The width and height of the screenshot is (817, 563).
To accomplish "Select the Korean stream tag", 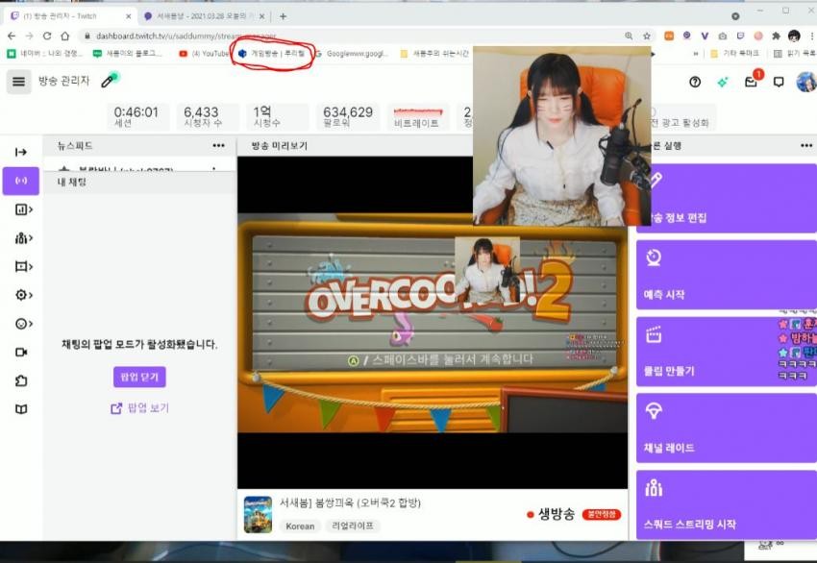I will pos(300,526).
